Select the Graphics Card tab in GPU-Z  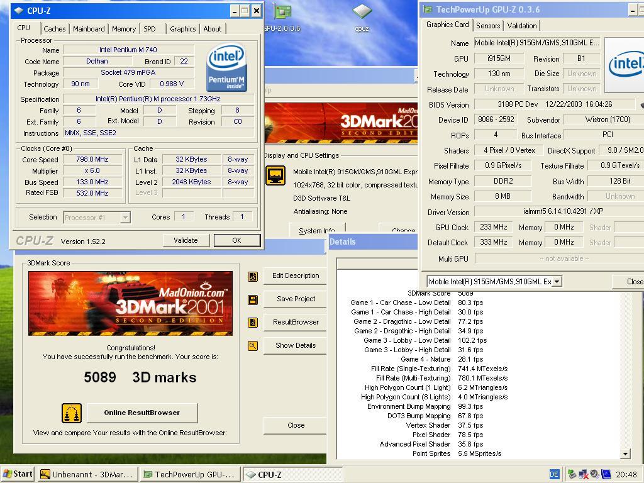(x=447, y=25)
